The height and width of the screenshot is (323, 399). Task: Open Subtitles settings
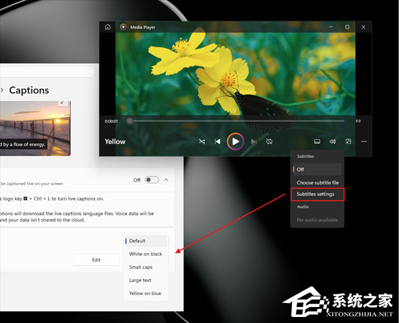pos(317,194)
